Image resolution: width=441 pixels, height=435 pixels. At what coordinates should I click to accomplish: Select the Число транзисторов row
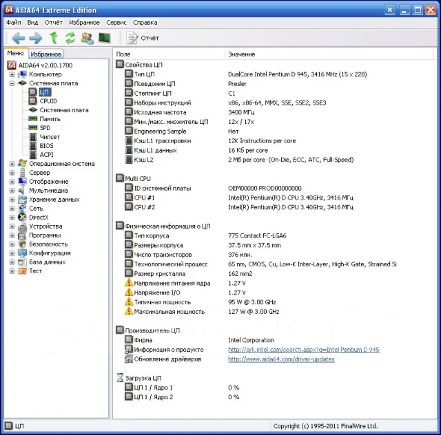coord(274,255)
